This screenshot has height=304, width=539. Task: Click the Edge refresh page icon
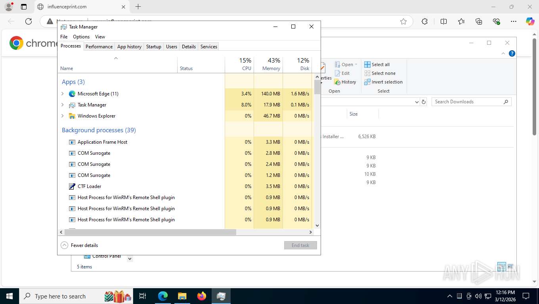[x=29, y=21]
